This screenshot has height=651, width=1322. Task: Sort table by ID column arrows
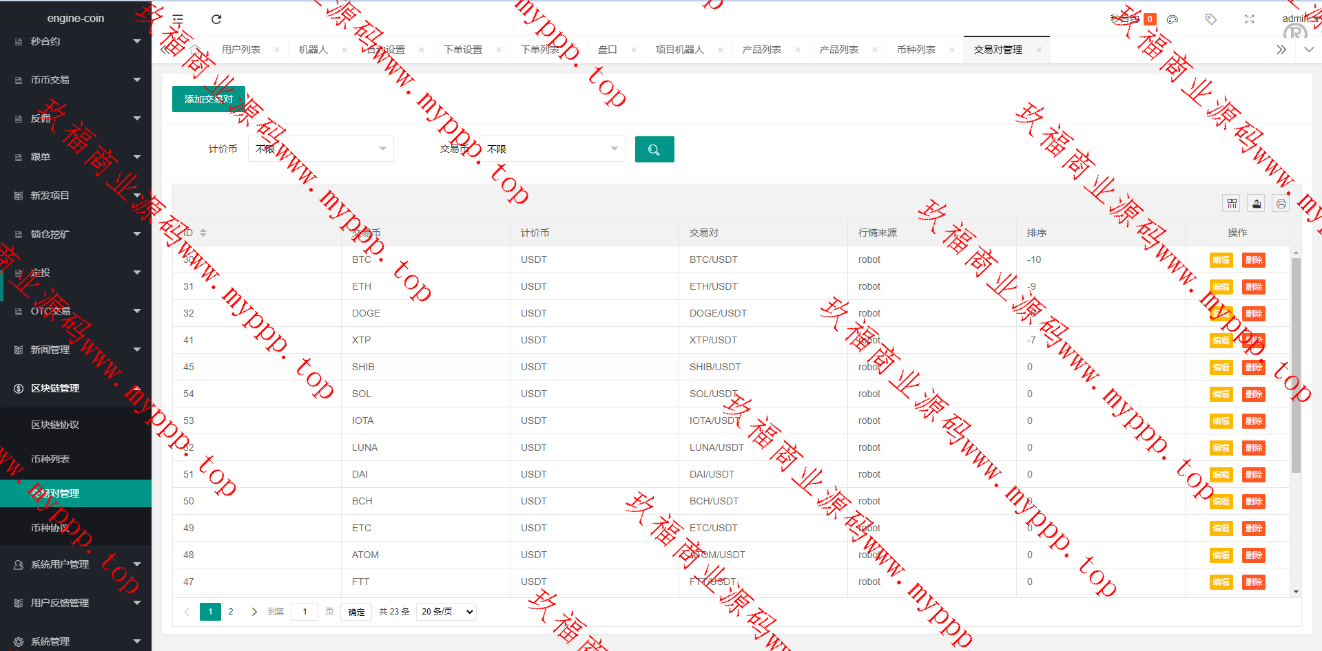(203, 233)
